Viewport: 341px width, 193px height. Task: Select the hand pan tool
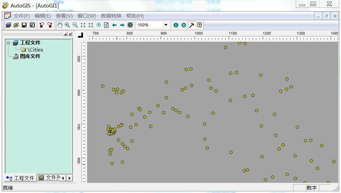[60, 25]
